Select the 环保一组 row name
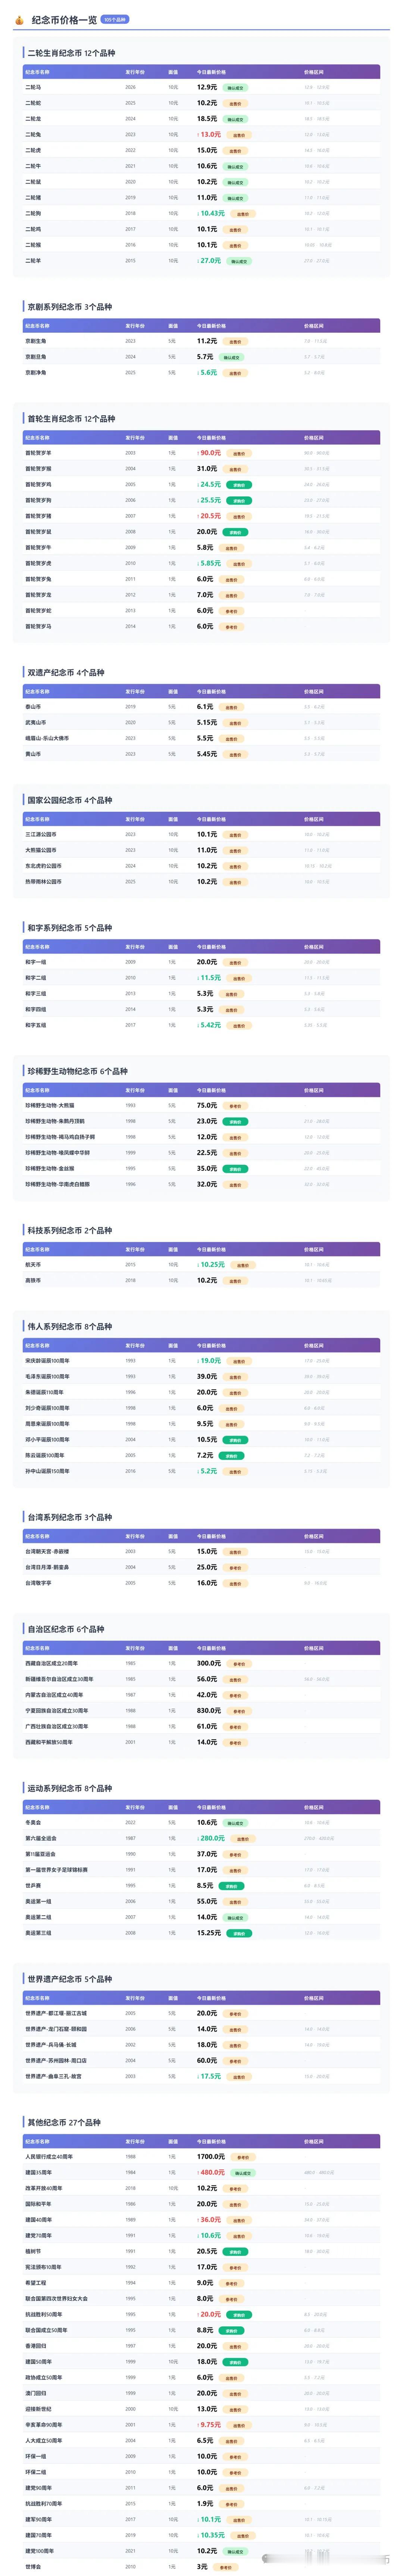The height and width of the screenshot is (2576, 403). (35, 2457)
